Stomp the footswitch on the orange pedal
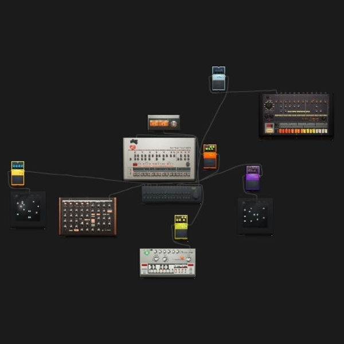Screen dimensions: 344x344 [210, 163]
